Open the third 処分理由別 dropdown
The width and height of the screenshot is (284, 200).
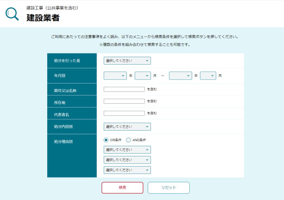tap(127, 170)
